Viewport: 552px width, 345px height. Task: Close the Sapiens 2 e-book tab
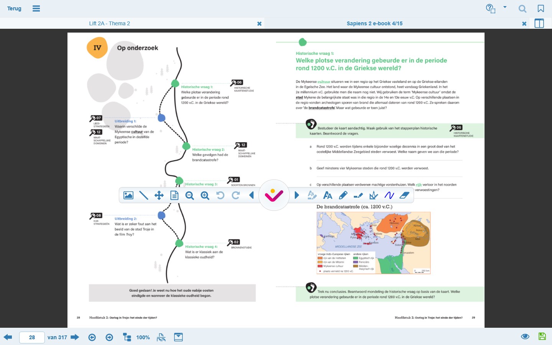click(x=524, y=24)
